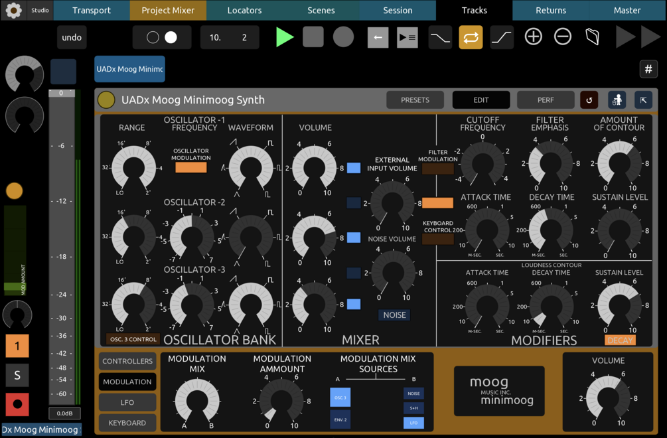Toggle the NOISE type switch

coord(394,315)
